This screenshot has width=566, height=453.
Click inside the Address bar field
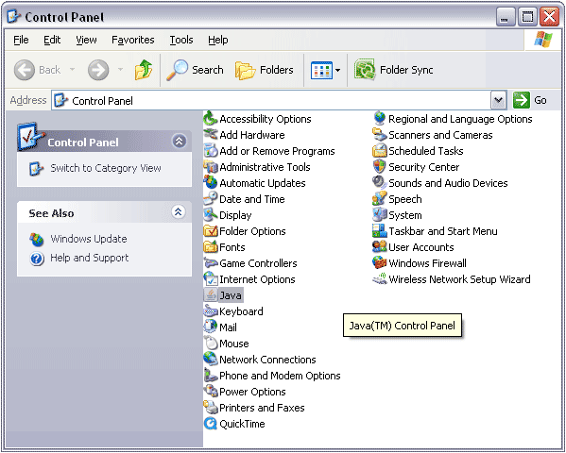tap(271, 100)
